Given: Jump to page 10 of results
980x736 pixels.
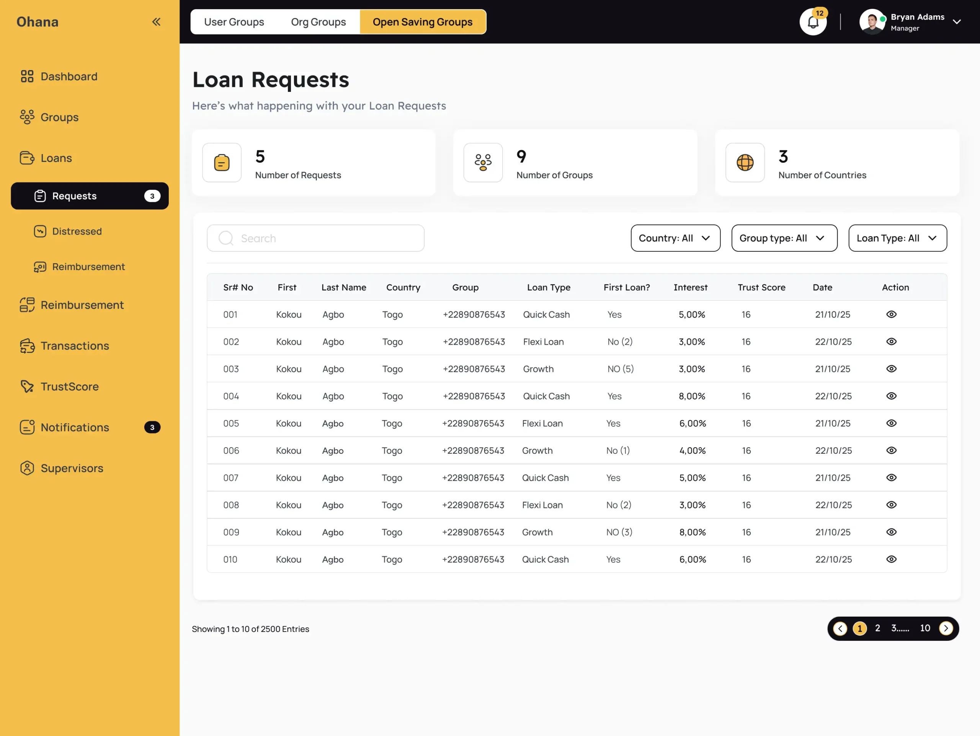Looking at the screenshot, I should pyautogui.click(x=925, y=628).
